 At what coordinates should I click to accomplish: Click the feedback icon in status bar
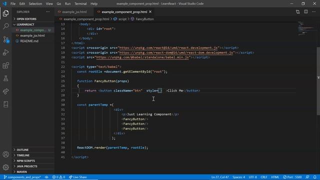pyautogui.click(x=307, y=177)
